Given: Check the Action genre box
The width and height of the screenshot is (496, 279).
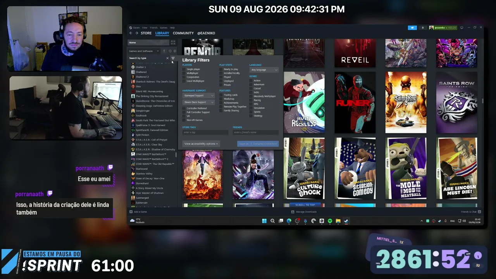Looking at the screenshot, I should [251, 81].
